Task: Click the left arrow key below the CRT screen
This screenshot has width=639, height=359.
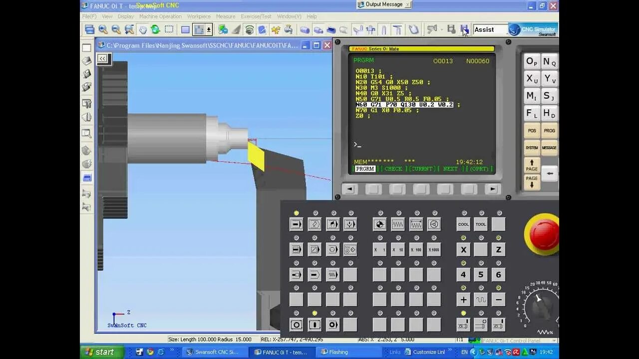Action: [349, 189]
